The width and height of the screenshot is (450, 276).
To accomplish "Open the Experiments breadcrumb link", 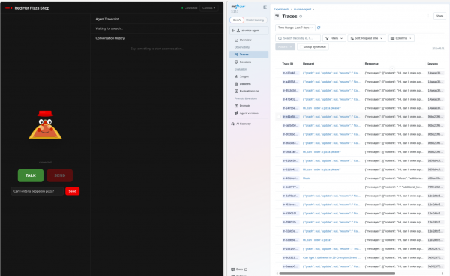I will click(x=281, y=9).
